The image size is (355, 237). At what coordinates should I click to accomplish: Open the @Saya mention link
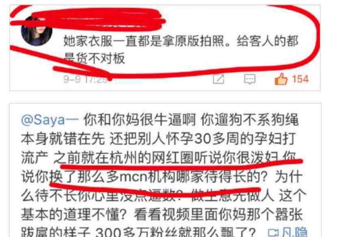(50, 120)
